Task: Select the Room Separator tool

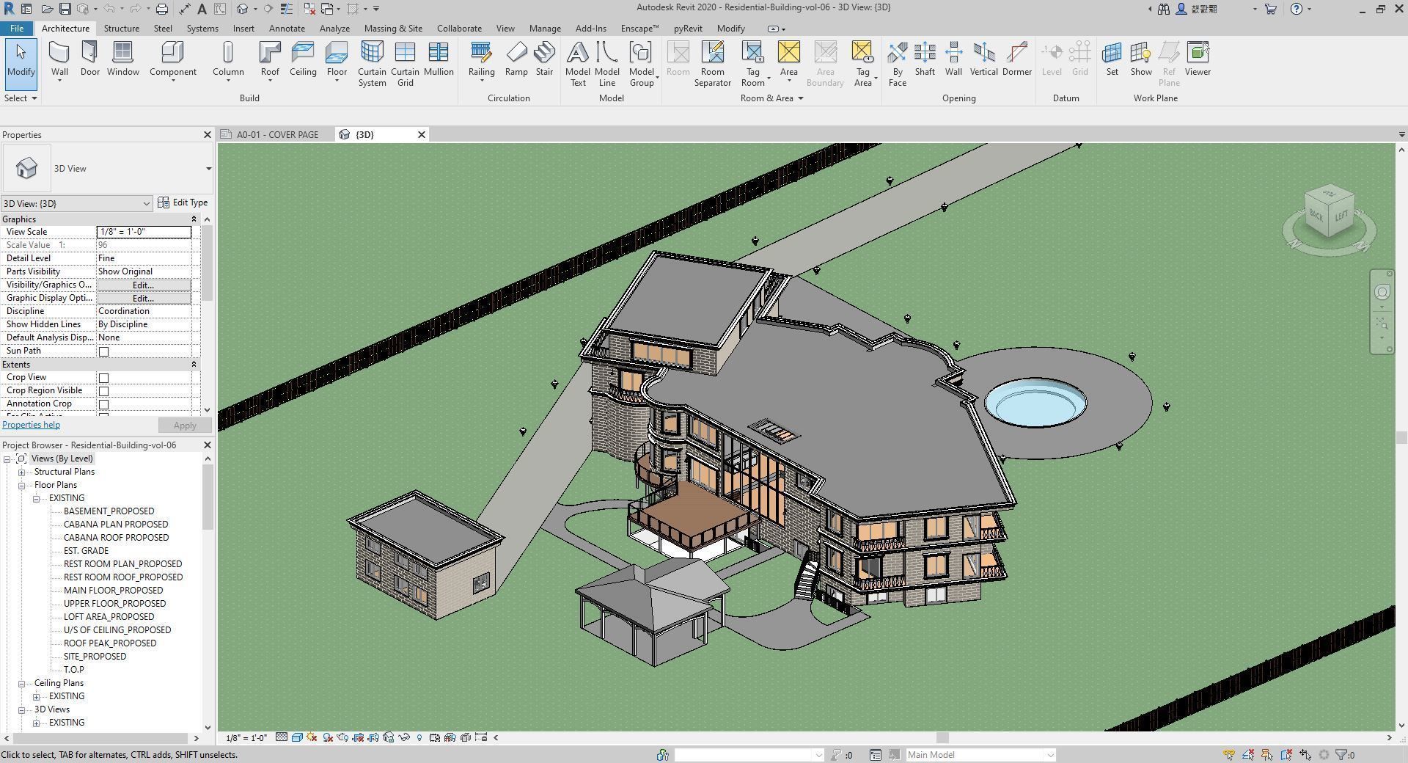Action: [712, 64]
